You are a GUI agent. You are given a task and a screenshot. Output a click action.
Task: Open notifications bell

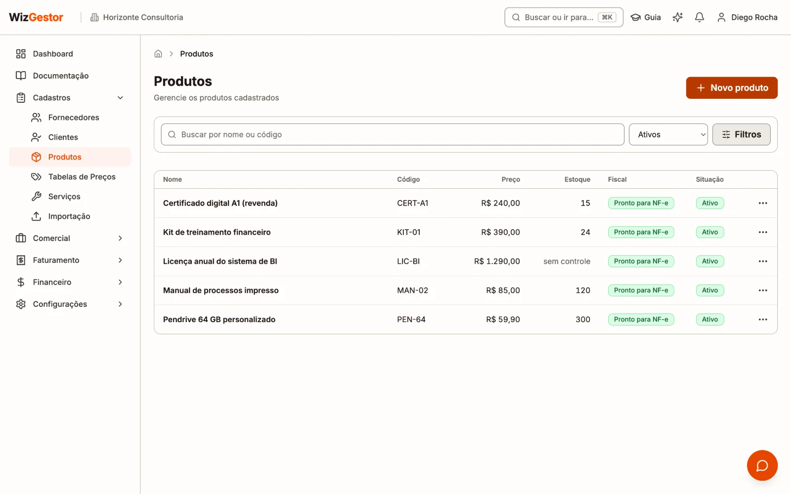click(x=699, y=17)
